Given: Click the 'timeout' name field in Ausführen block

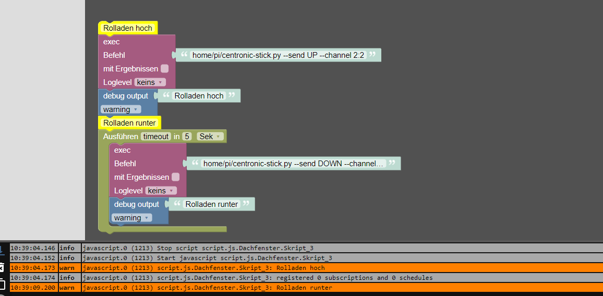Looking at the screenshot, I should tap(156, 137).
